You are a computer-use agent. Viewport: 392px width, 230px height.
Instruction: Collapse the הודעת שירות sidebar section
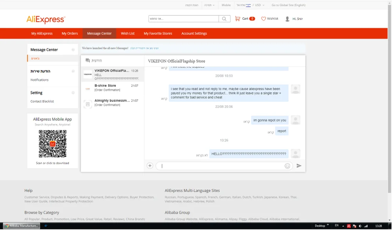point(73,71)
